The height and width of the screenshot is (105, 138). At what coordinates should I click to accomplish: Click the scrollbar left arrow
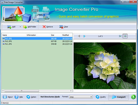pyautogui.click(x=3, y=91)
